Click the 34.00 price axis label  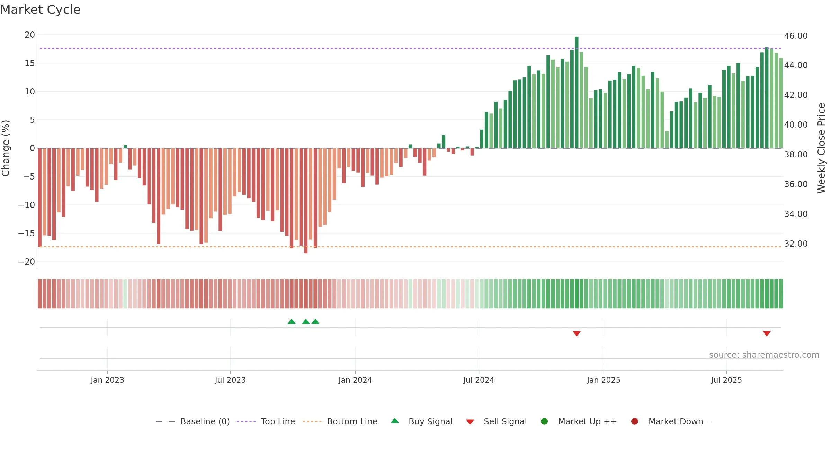click(796, 214)
